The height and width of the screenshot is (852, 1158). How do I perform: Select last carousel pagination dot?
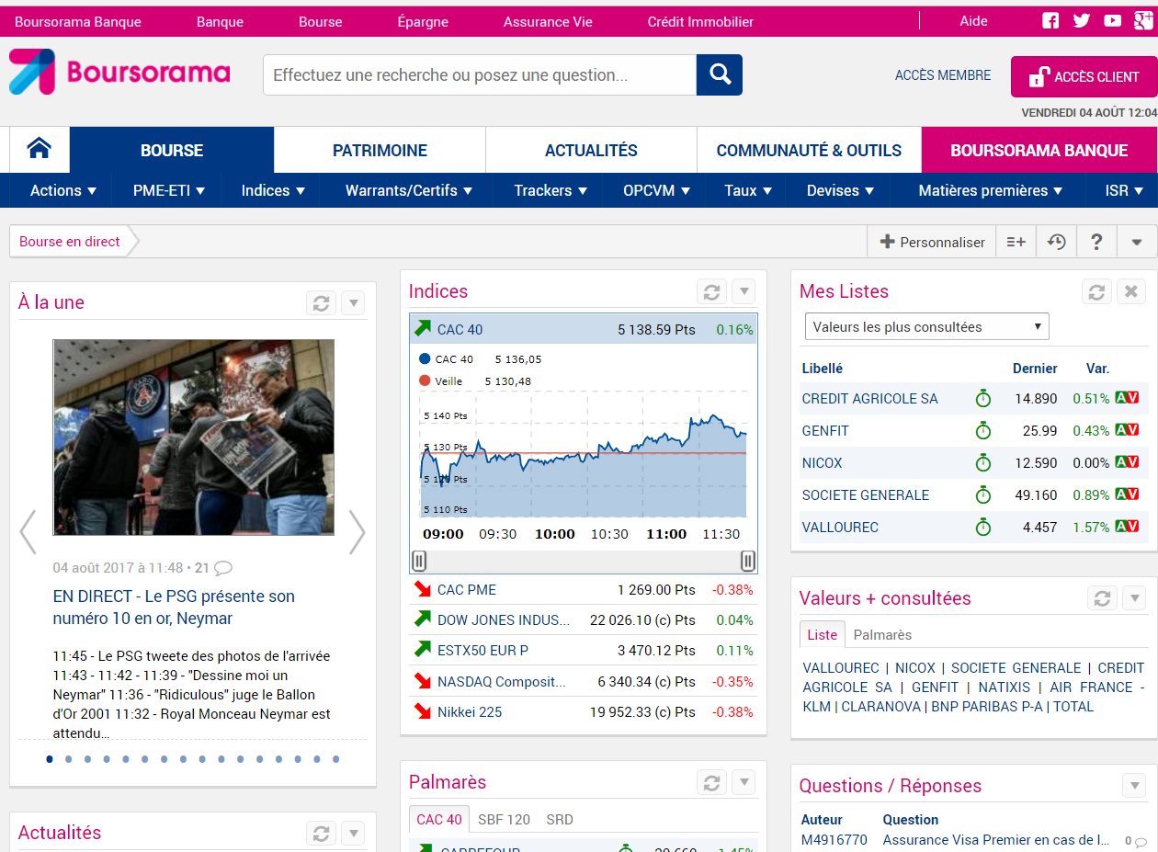pos(335,759)
